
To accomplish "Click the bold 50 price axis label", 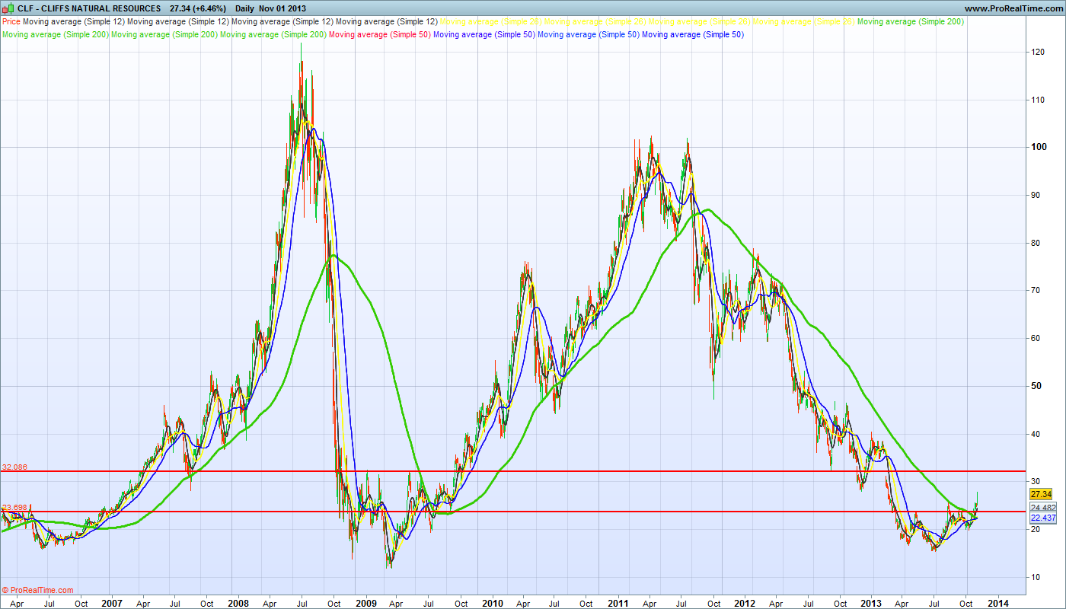I will 1036,386.
